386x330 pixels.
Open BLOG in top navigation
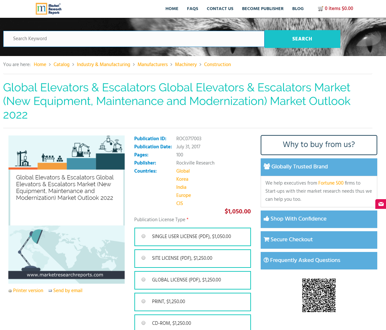point(298,9)
